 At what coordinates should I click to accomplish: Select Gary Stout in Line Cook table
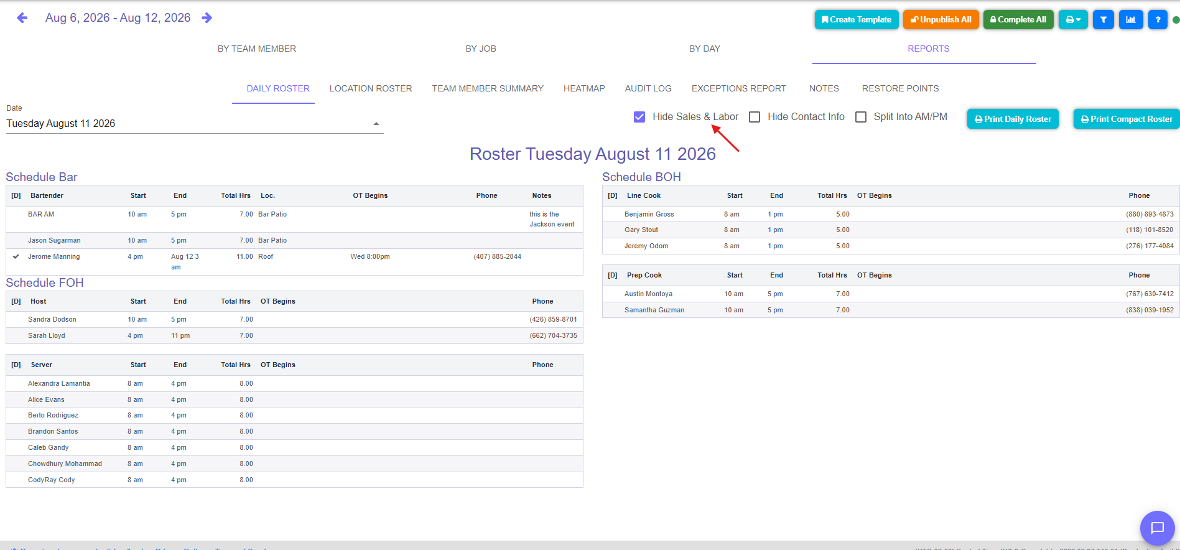tap(641, 230)
